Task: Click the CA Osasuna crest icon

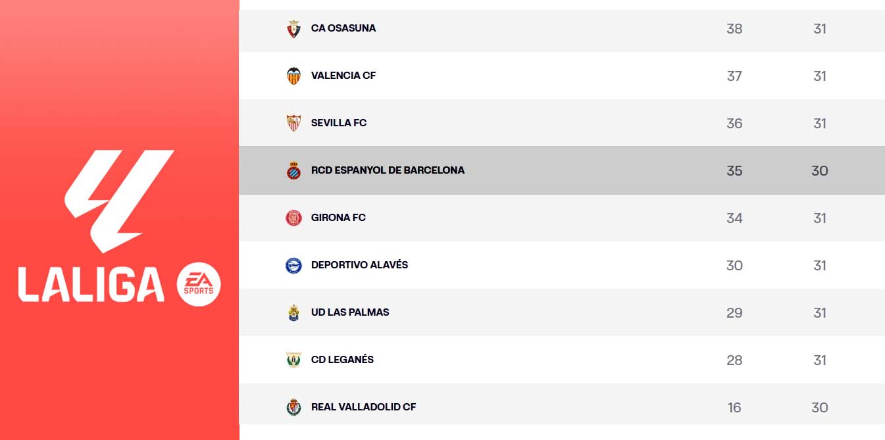Action: pos(293,29)
